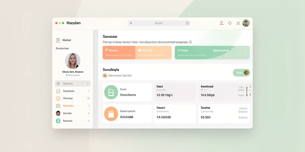Click the red-outlined vertical tag at the right edge
Image resolution: width=305 pixels, height=152 pixels.
247,91
